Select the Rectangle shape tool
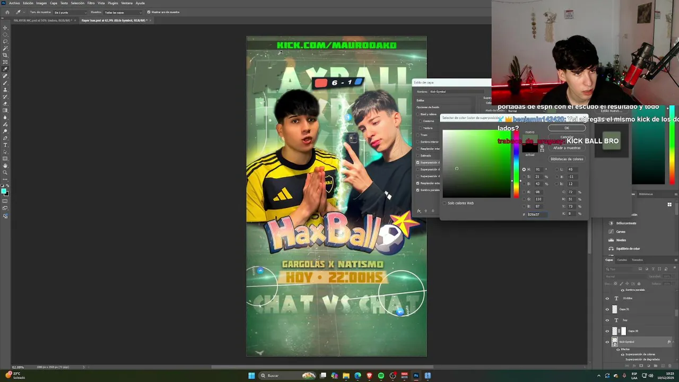The height and width of the screenshot is (382, 679). pyautogui.click(x=5, y=159)
